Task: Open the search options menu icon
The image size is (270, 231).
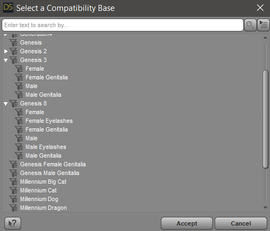Action: pyautogui.click(x=263, y=25)
